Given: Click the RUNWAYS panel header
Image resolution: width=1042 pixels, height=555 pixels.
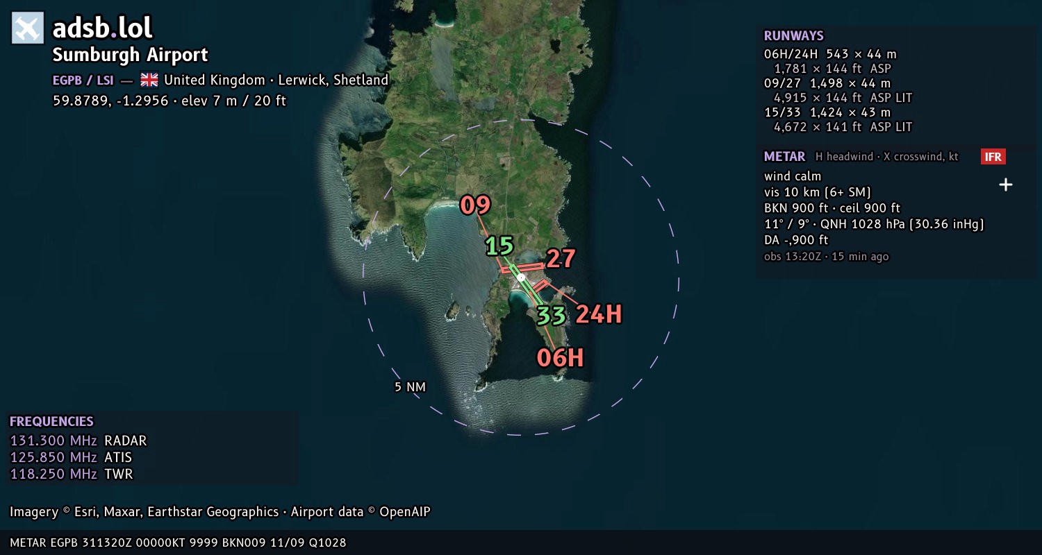Looking at the screenshot, I should coord(793,36).
